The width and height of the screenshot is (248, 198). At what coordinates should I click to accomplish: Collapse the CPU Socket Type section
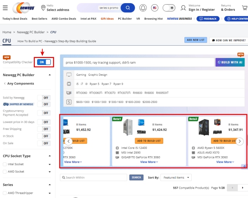tap(50, 156)
